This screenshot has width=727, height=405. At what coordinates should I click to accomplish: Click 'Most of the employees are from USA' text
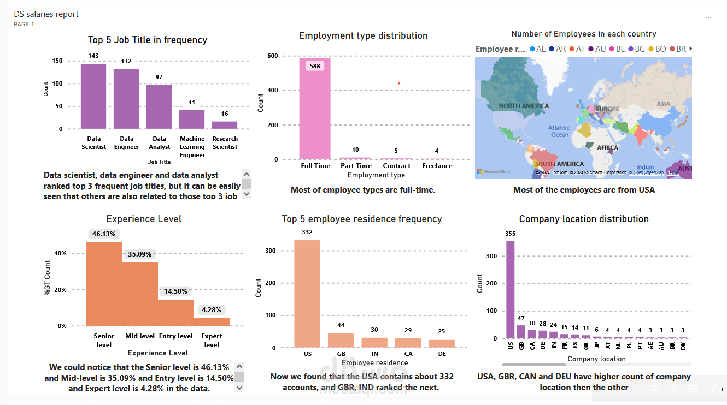tap(584, 190)
